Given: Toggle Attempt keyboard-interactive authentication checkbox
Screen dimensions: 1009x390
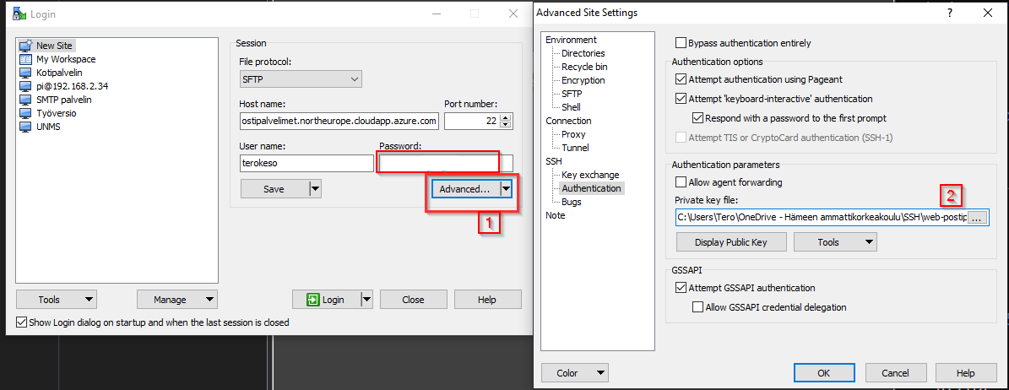Looking at the screenshot, I should click(681, 99).
